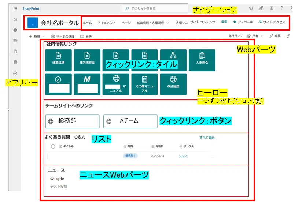The image size is (295, 203).
Task: Toggle the select-all circle in list header
Action: tap(53, 146)
